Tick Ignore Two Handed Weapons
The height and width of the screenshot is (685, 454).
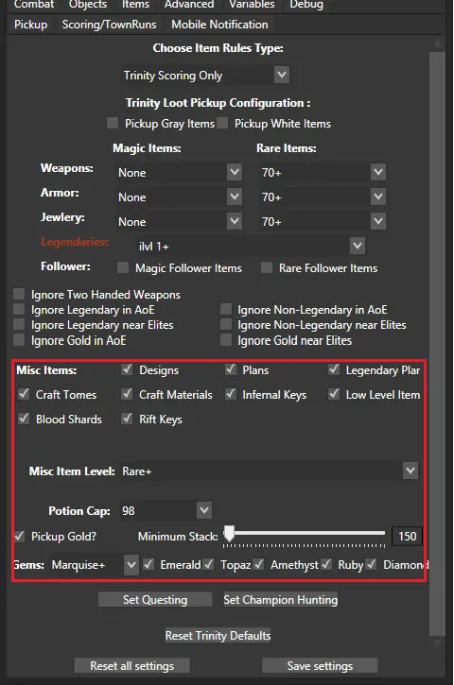pyautogui.click(x=19, y=294)
